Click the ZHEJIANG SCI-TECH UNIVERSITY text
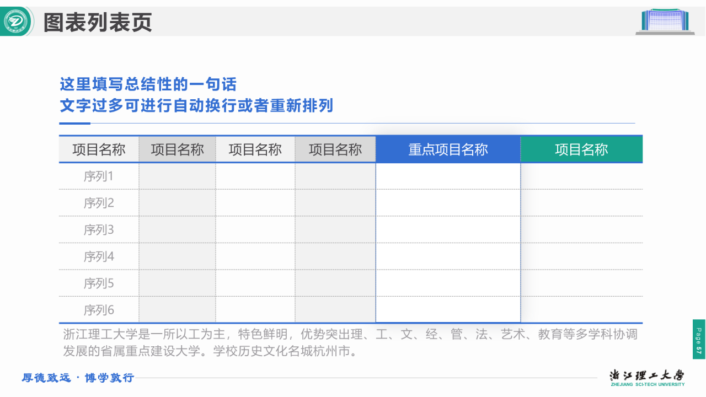 coord(648,384)
